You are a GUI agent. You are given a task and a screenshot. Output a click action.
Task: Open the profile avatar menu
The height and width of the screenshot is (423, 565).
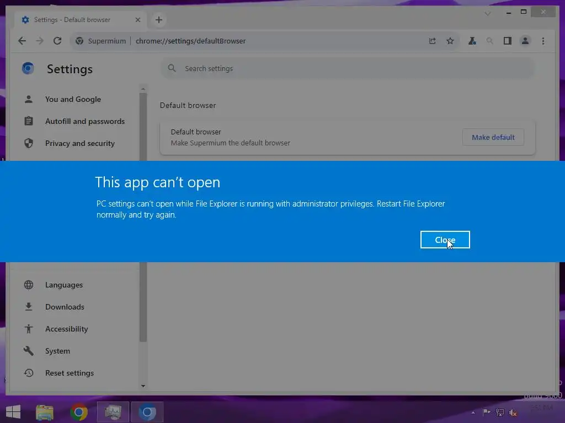pos(525,41)
